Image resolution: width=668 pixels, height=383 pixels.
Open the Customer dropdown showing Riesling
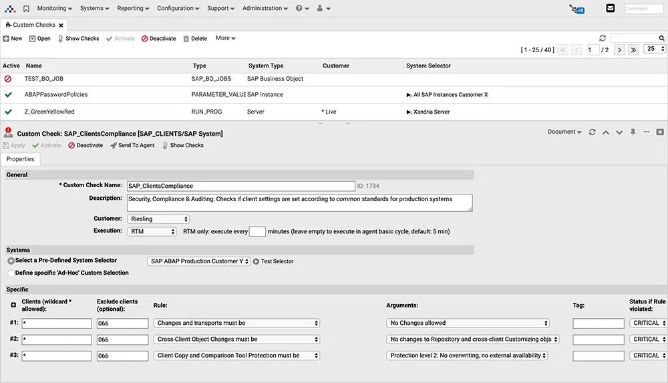[x=158, y=219]
